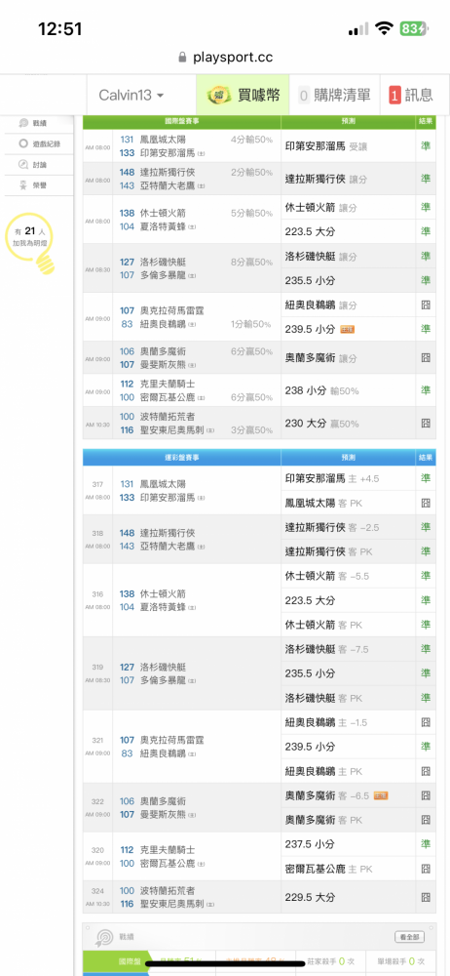Tap the 買噱幣 coin icon button
The image size is (450, 976).
[x=244, y=96]
